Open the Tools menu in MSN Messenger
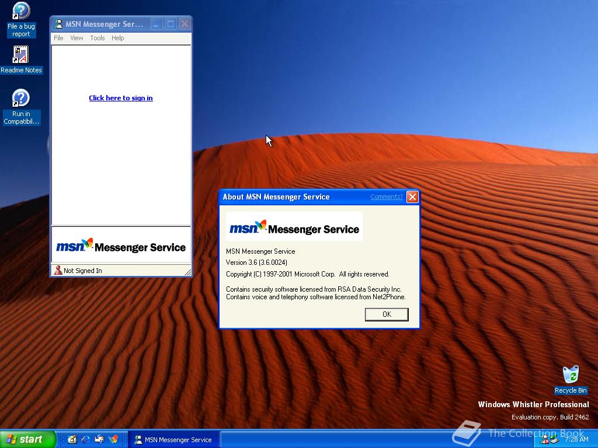Viewport: 598px width, 448px height. 98,38
